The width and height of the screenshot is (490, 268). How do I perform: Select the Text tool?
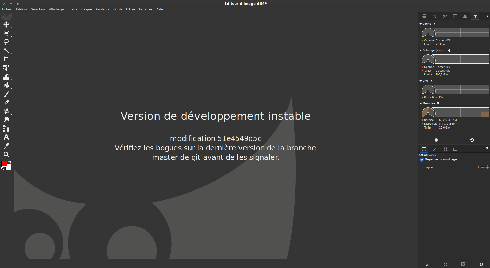click(x=6, y=137)
